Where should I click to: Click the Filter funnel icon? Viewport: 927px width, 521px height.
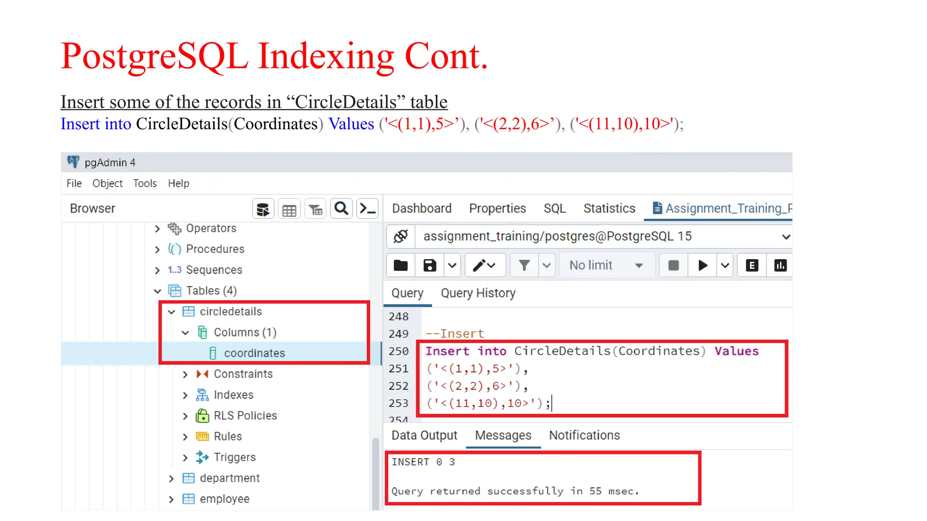point(524,265)
